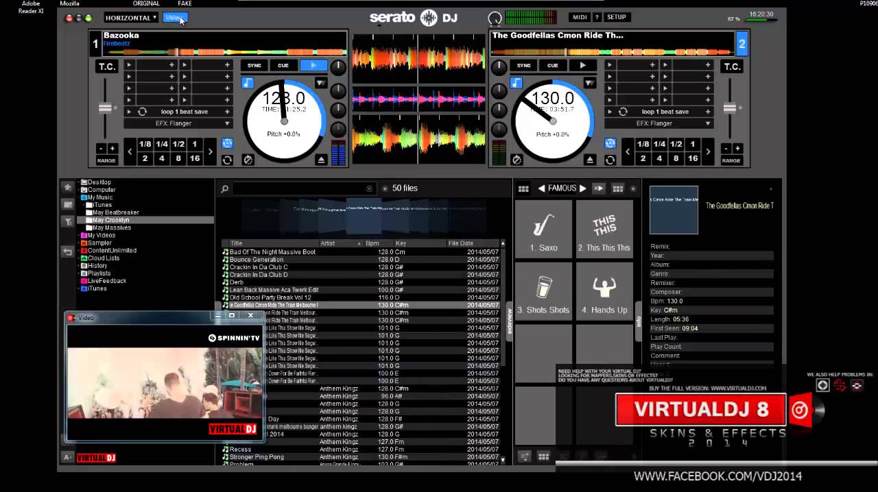The height and width of the screenshot is (492, 878).
Task: Click the vinyl mode icon at deck 1 platter bottom-left
Action: pos(248,160)
